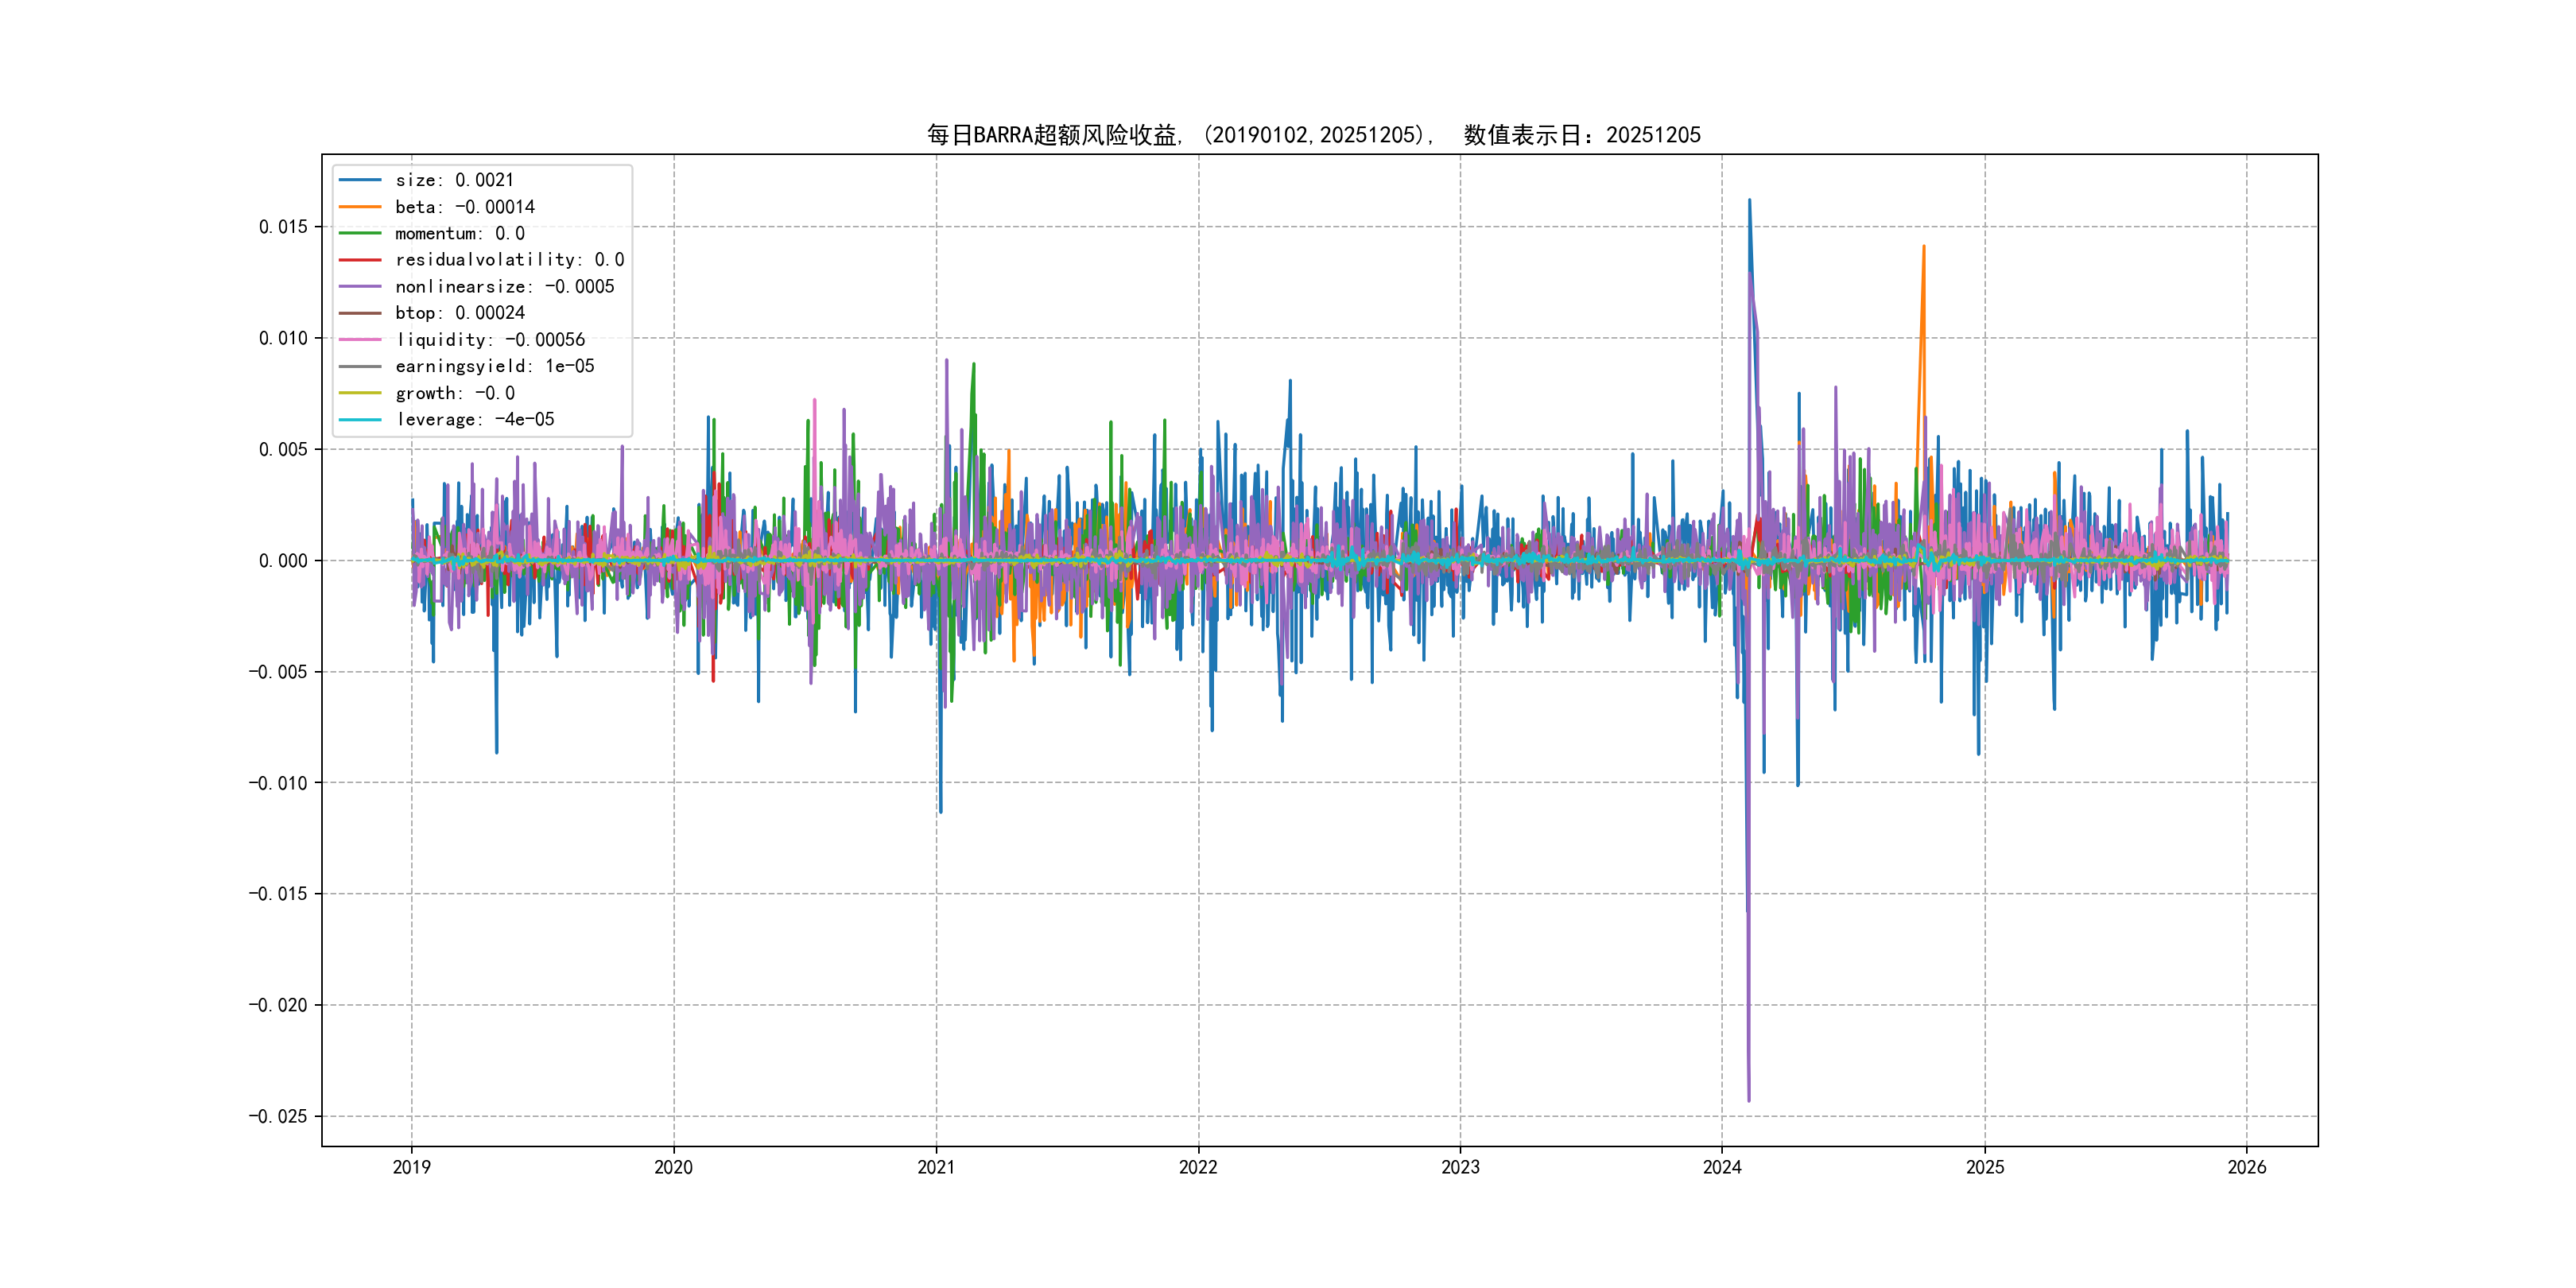Click the 2024 x-axis tick label
The image size is (2576, 1288).
1722,1167
